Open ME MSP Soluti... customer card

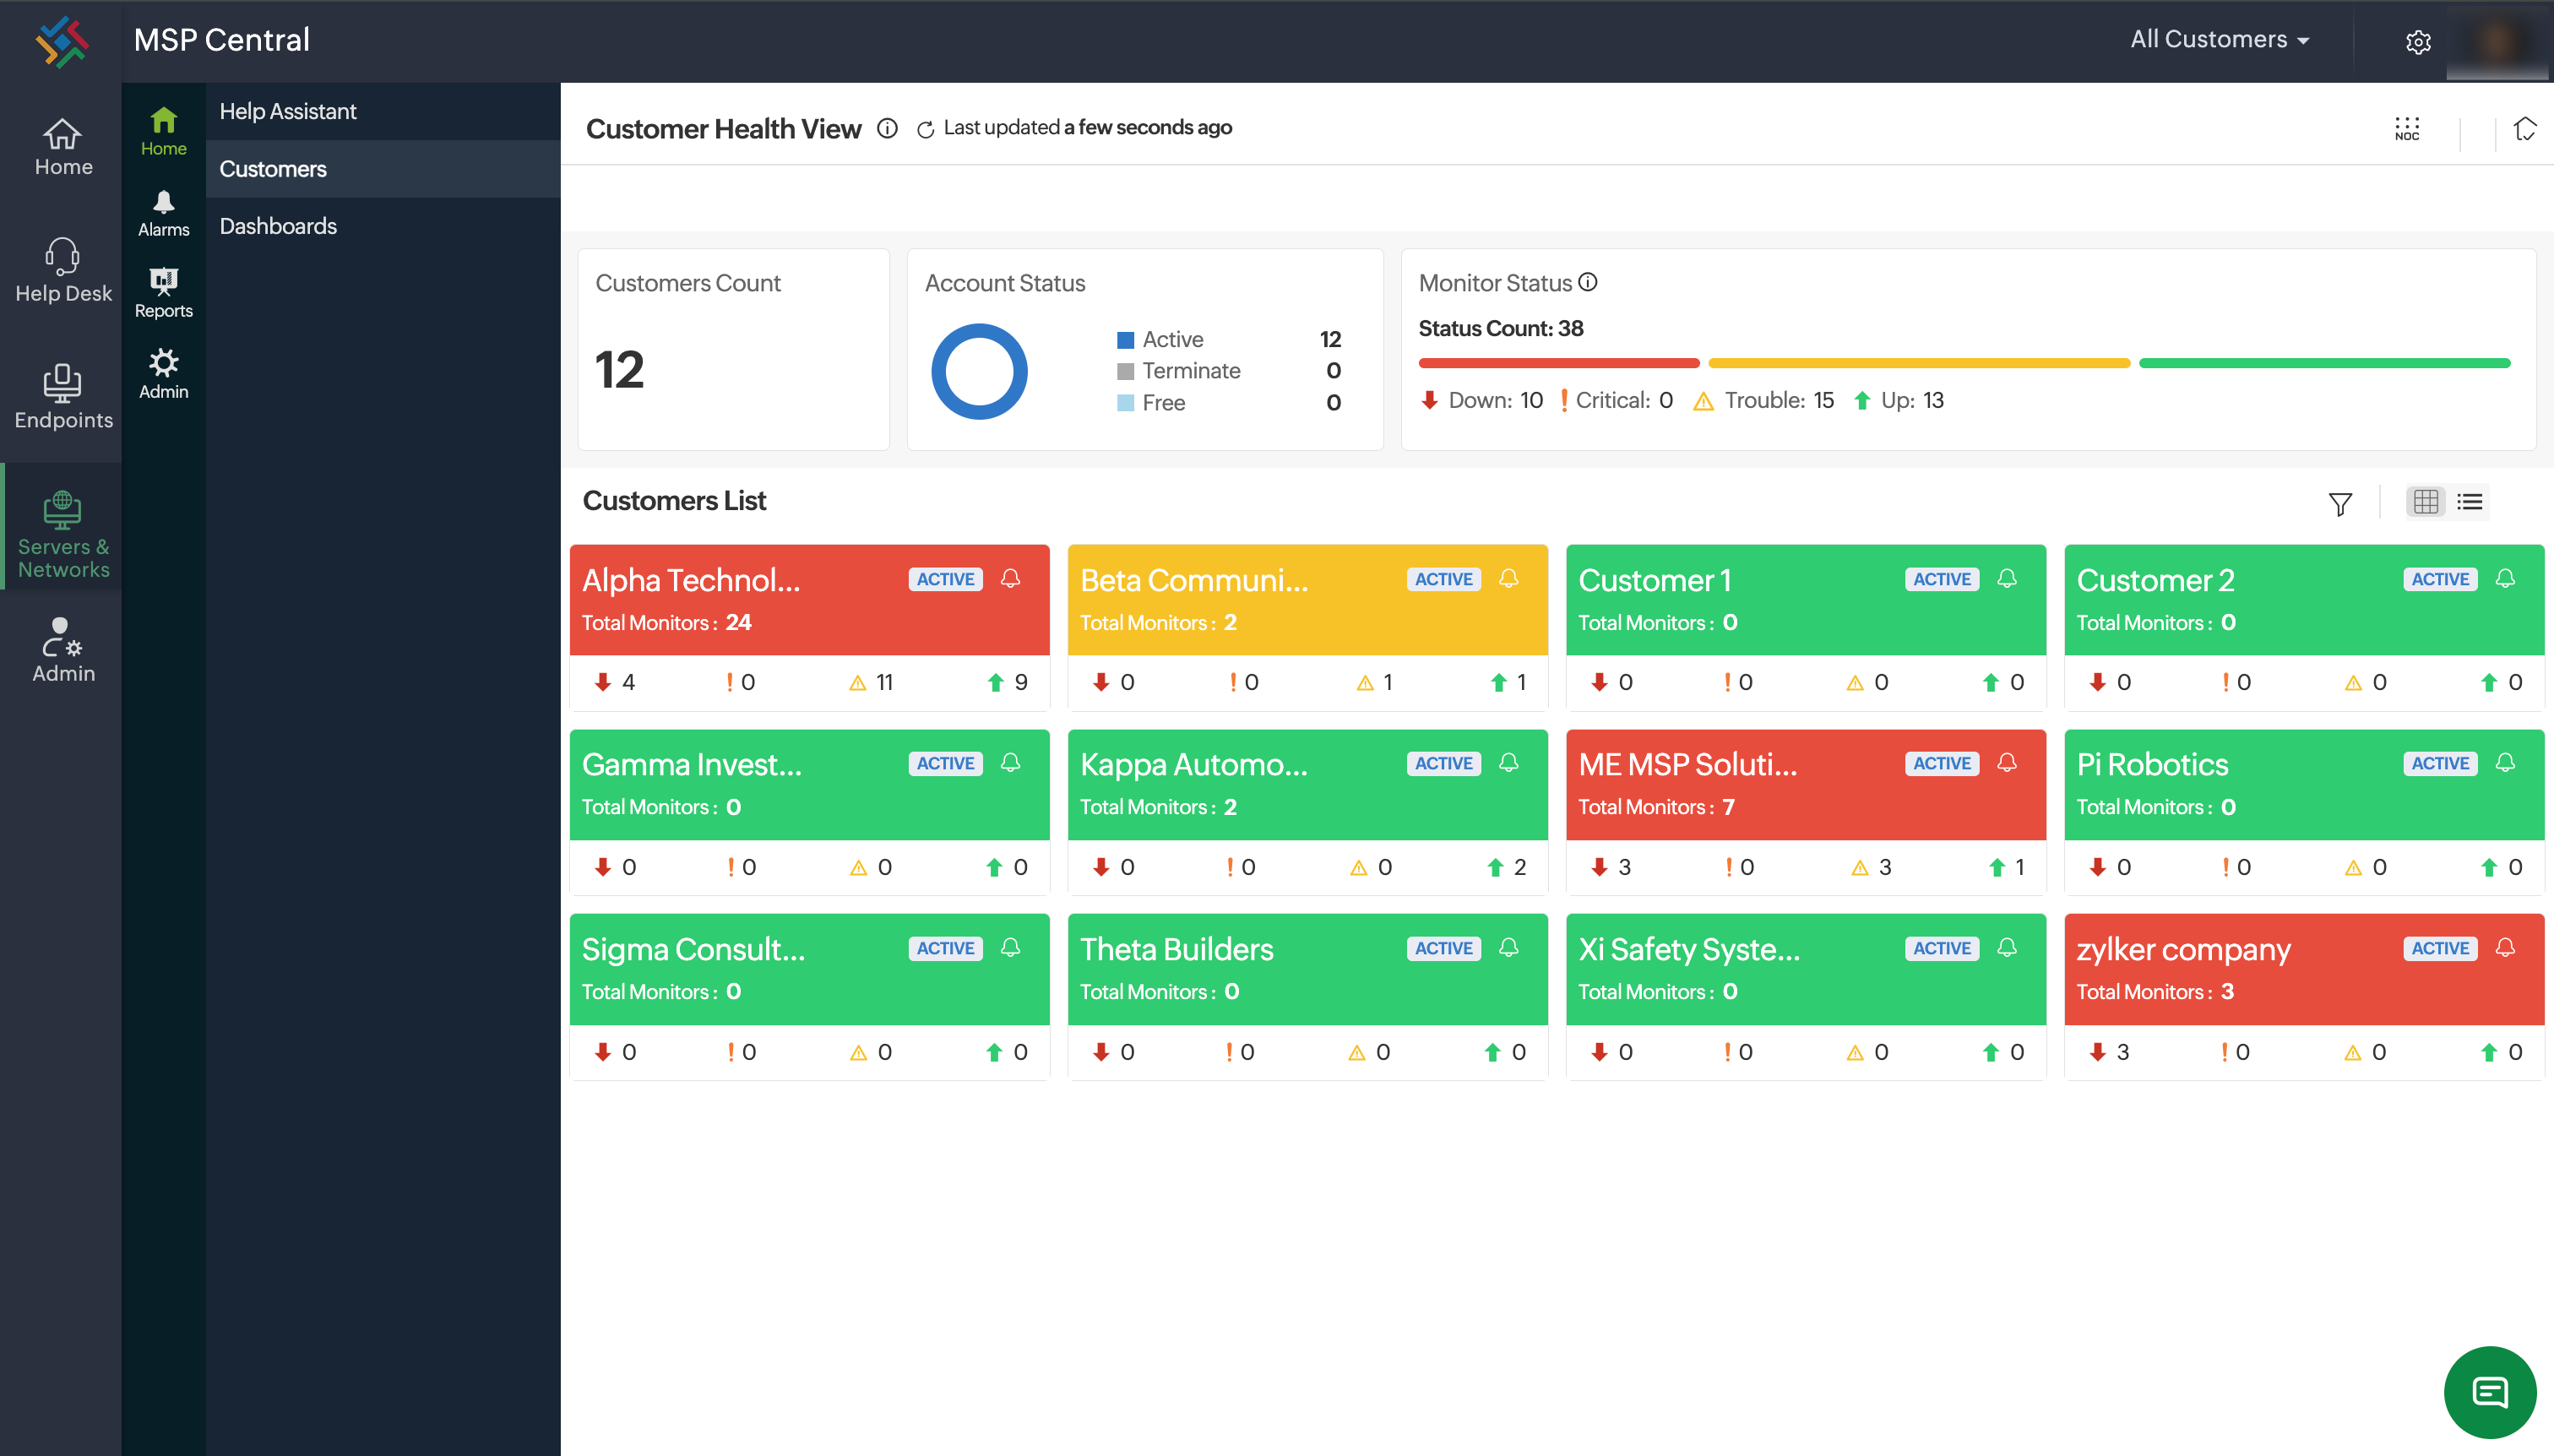coord(1687,764)
